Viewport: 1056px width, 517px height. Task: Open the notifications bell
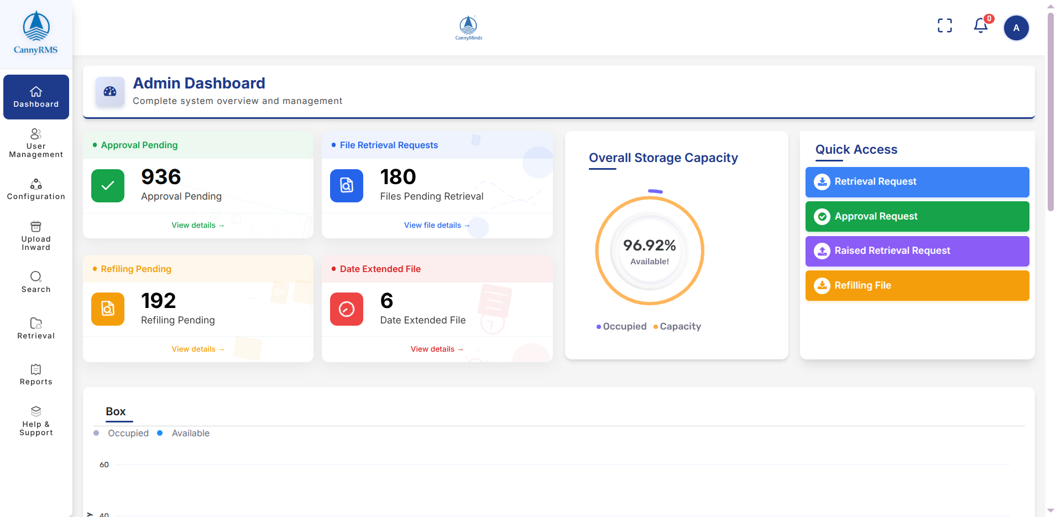[x=981, y=26]
